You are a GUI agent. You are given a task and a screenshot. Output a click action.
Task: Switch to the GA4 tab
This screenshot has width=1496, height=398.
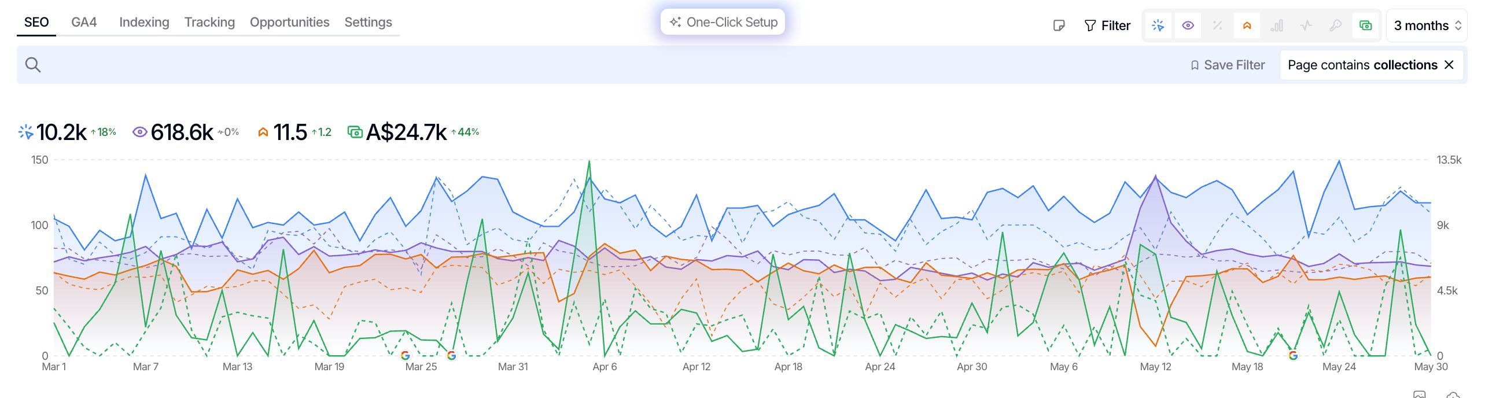(84, 22)
